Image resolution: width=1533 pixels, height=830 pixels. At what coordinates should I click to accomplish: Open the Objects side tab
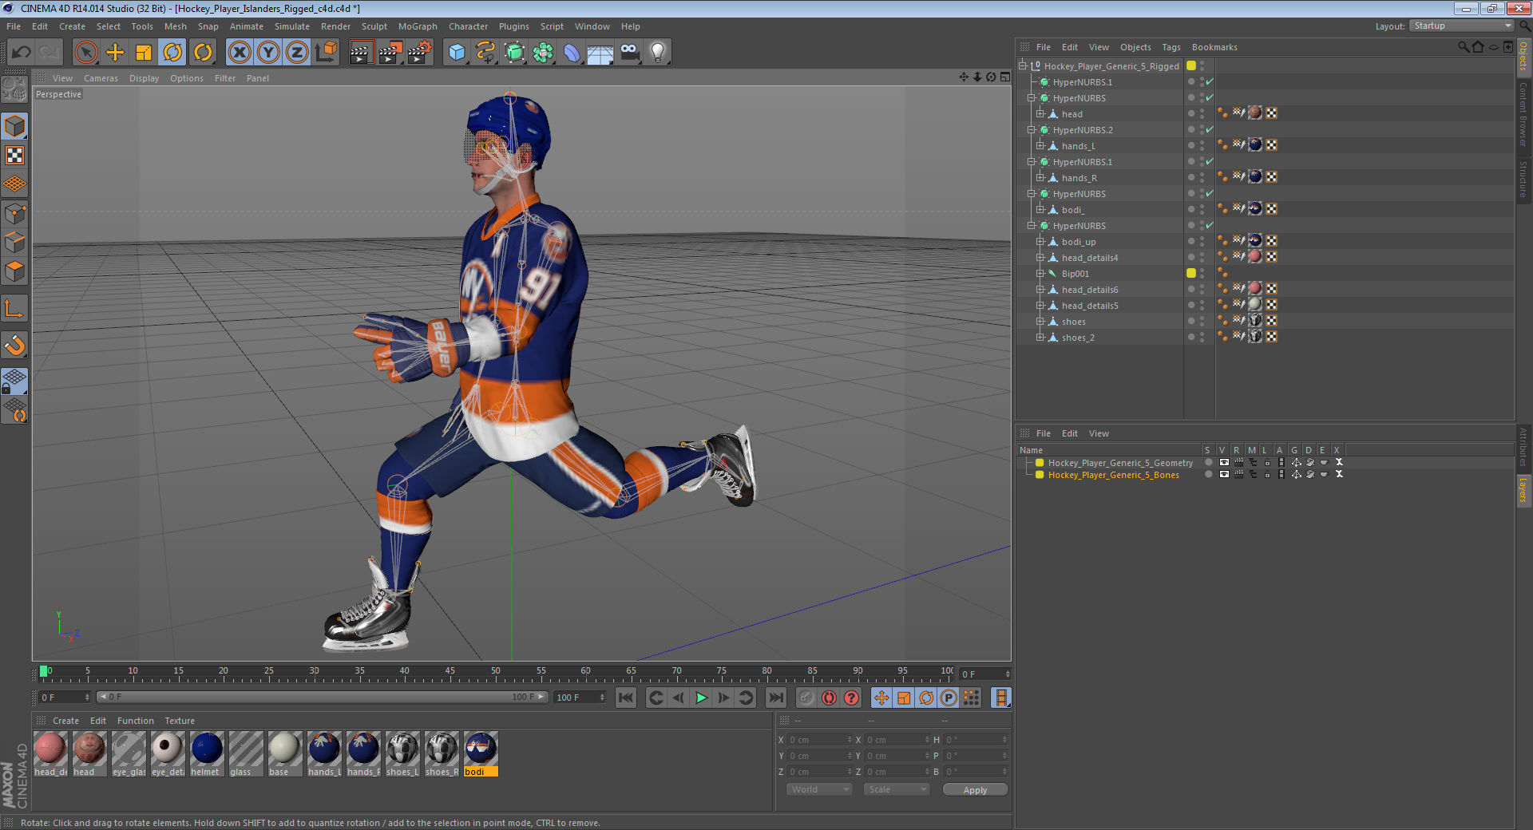point(1523,57)
